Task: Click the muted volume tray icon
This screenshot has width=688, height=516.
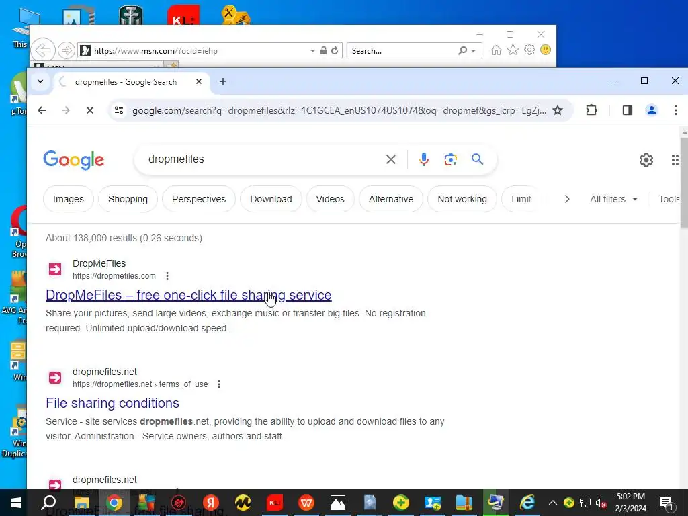Action: [601, 503]
